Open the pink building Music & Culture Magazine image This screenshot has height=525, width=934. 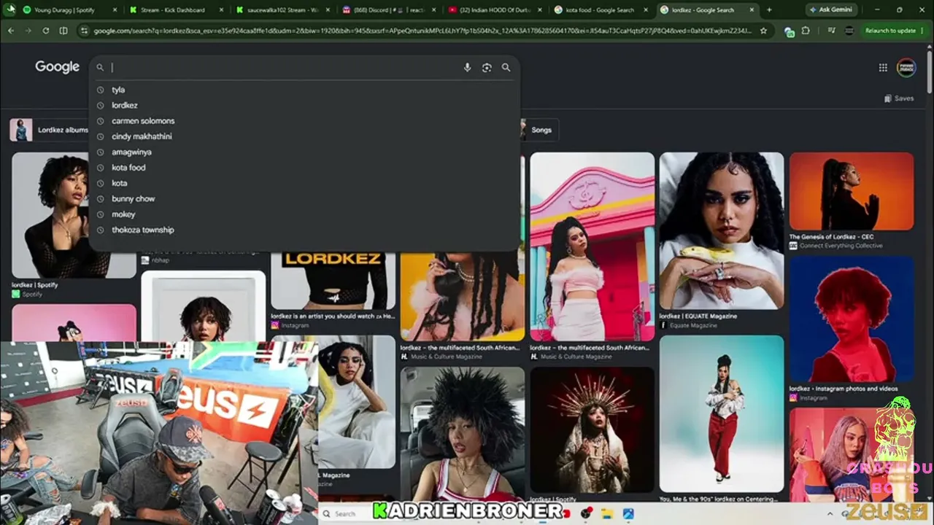(x=593, y=246)
